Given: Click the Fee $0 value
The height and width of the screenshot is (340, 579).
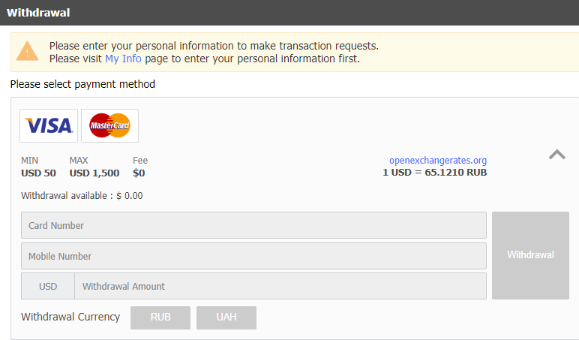Looking at the screenshot, I should pos(139,173).
